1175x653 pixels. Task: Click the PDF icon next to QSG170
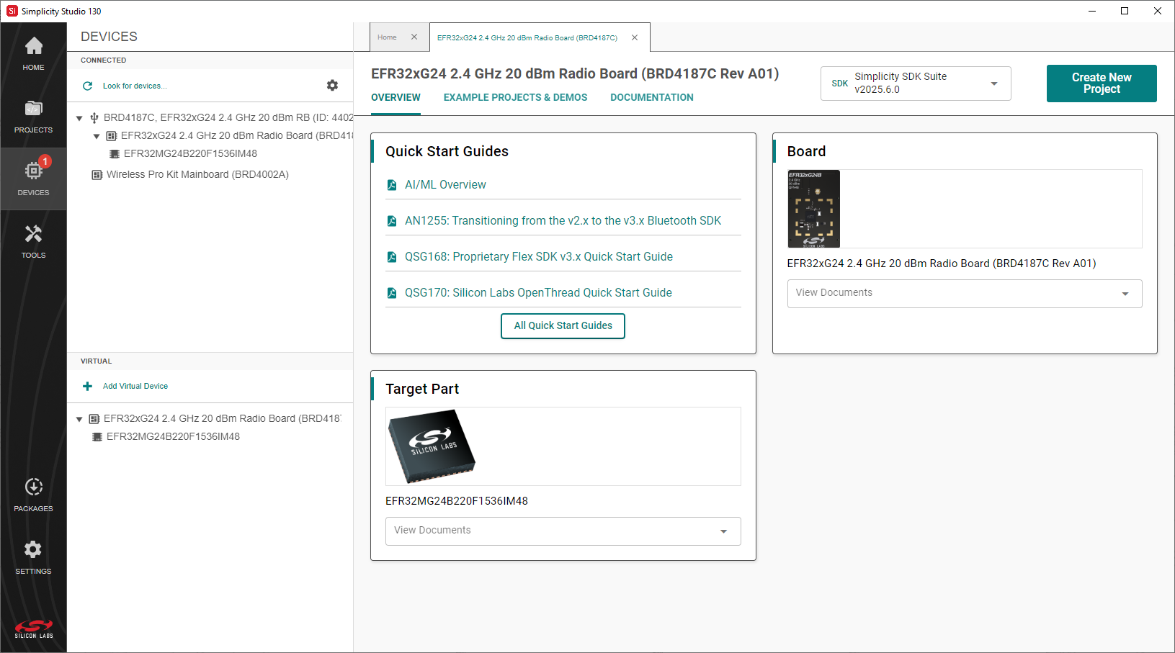[x=392, y=293]
